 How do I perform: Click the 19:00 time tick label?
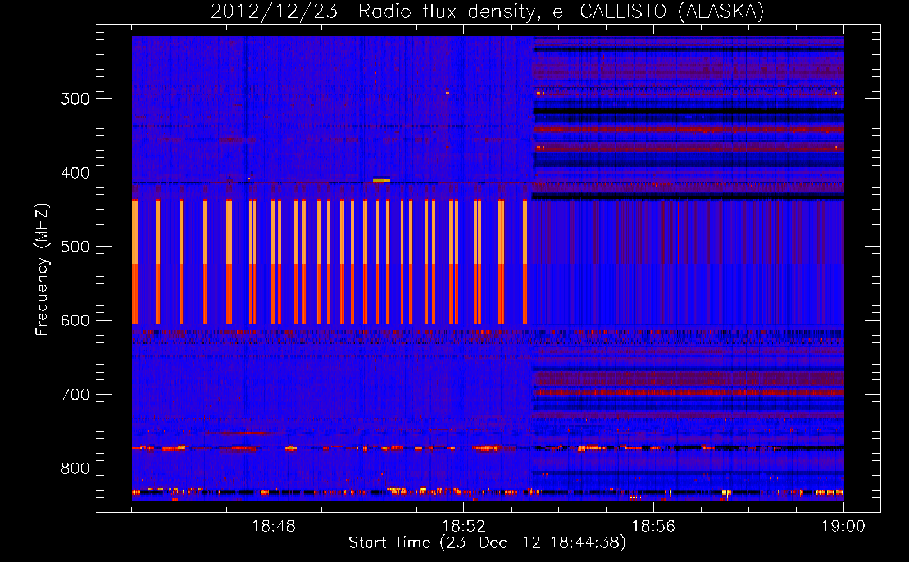(843, 527)
